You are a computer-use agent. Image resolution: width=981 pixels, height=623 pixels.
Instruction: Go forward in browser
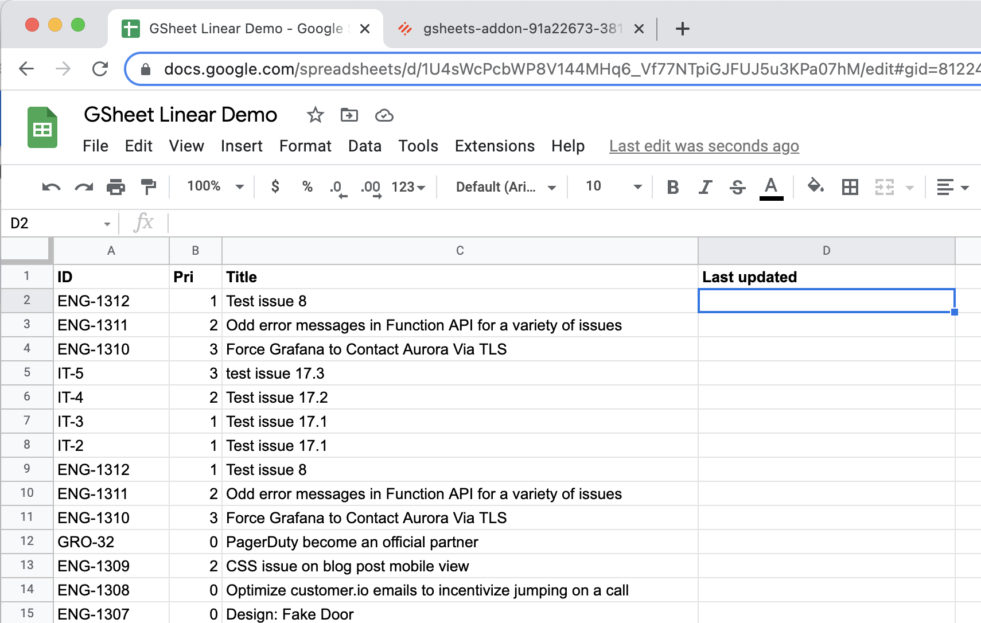(63, 69)
